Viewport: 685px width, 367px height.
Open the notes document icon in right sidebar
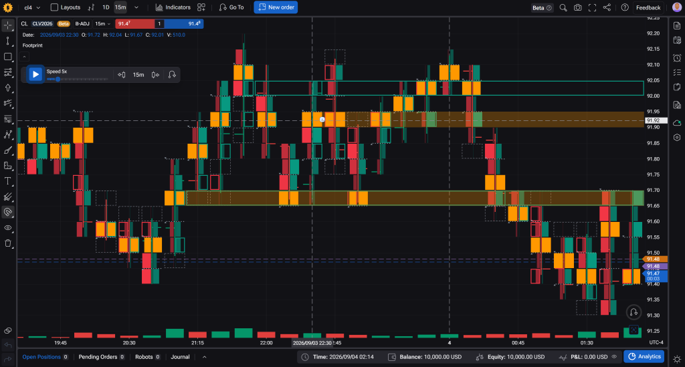[677, 26]
